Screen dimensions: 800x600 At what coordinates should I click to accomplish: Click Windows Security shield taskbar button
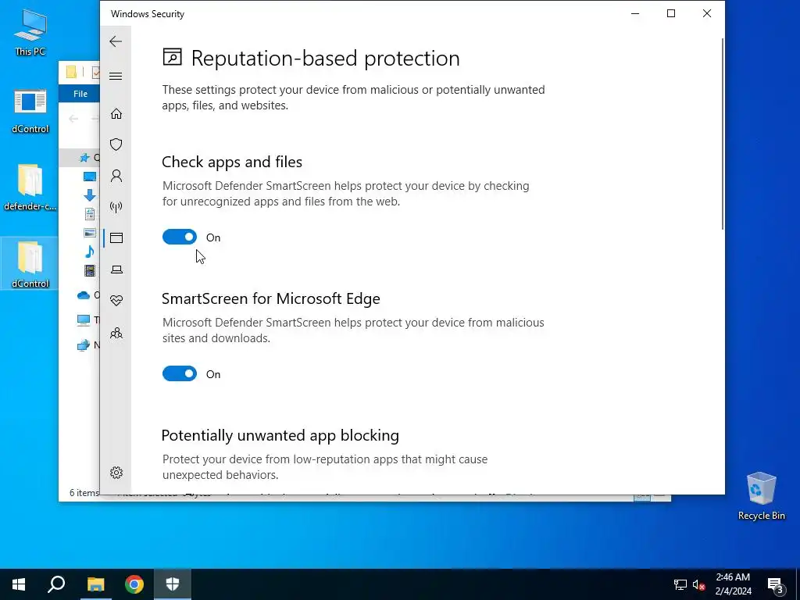click(x=173, y=584)
